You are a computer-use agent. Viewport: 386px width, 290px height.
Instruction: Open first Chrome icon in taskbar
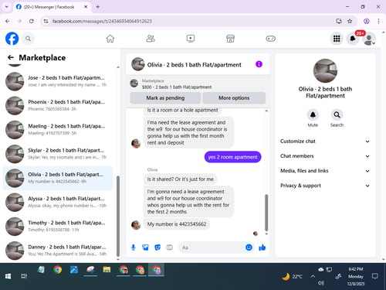pyautogui.click(x=58, y=270)
